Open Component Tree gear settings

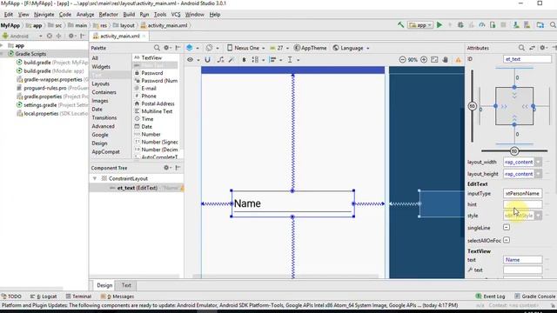coord(166,168)
